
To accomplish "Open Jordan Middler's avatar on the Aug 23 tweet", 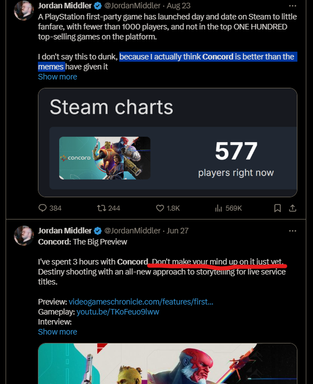I will [x=24, y=11].
